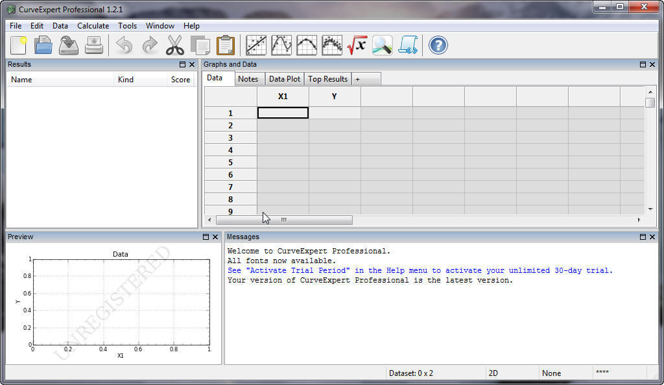Image resolution: width=664 pixels, height=385 pixels.
Task: Click the 2D status bar field
Action: 512,373
